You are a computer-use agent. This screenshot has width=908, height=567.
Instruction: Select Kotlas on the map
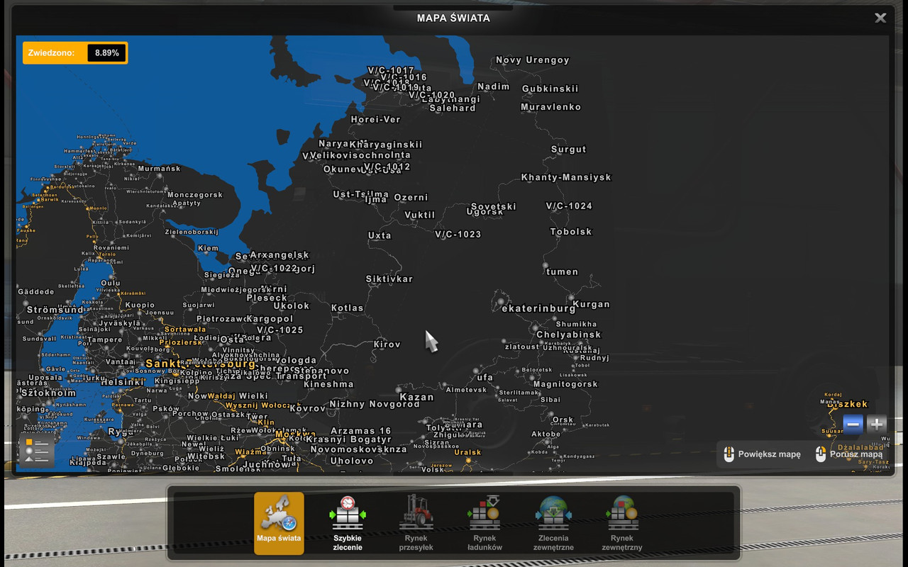pyautogui.click(x=348, y=308)
